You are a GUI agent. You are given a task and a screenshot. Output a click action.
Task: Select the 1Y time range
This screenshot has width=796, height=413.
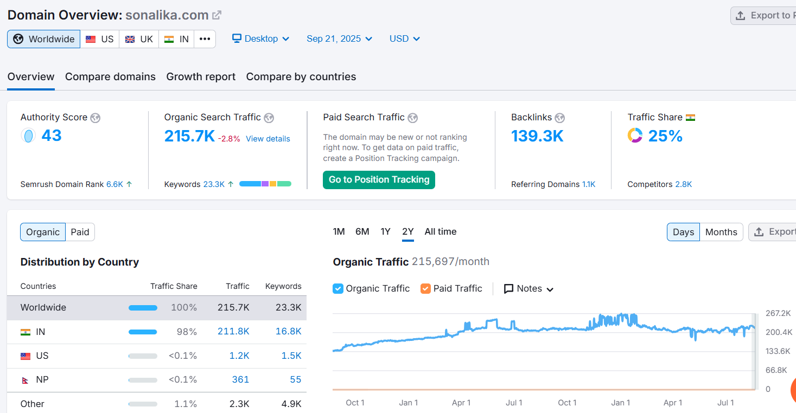pyautogui.click(x=385, y=231)
